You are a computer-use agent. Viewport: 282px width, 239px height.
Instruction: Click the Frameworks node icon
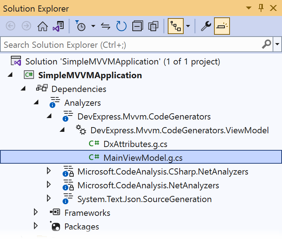(x=55, y=212)
